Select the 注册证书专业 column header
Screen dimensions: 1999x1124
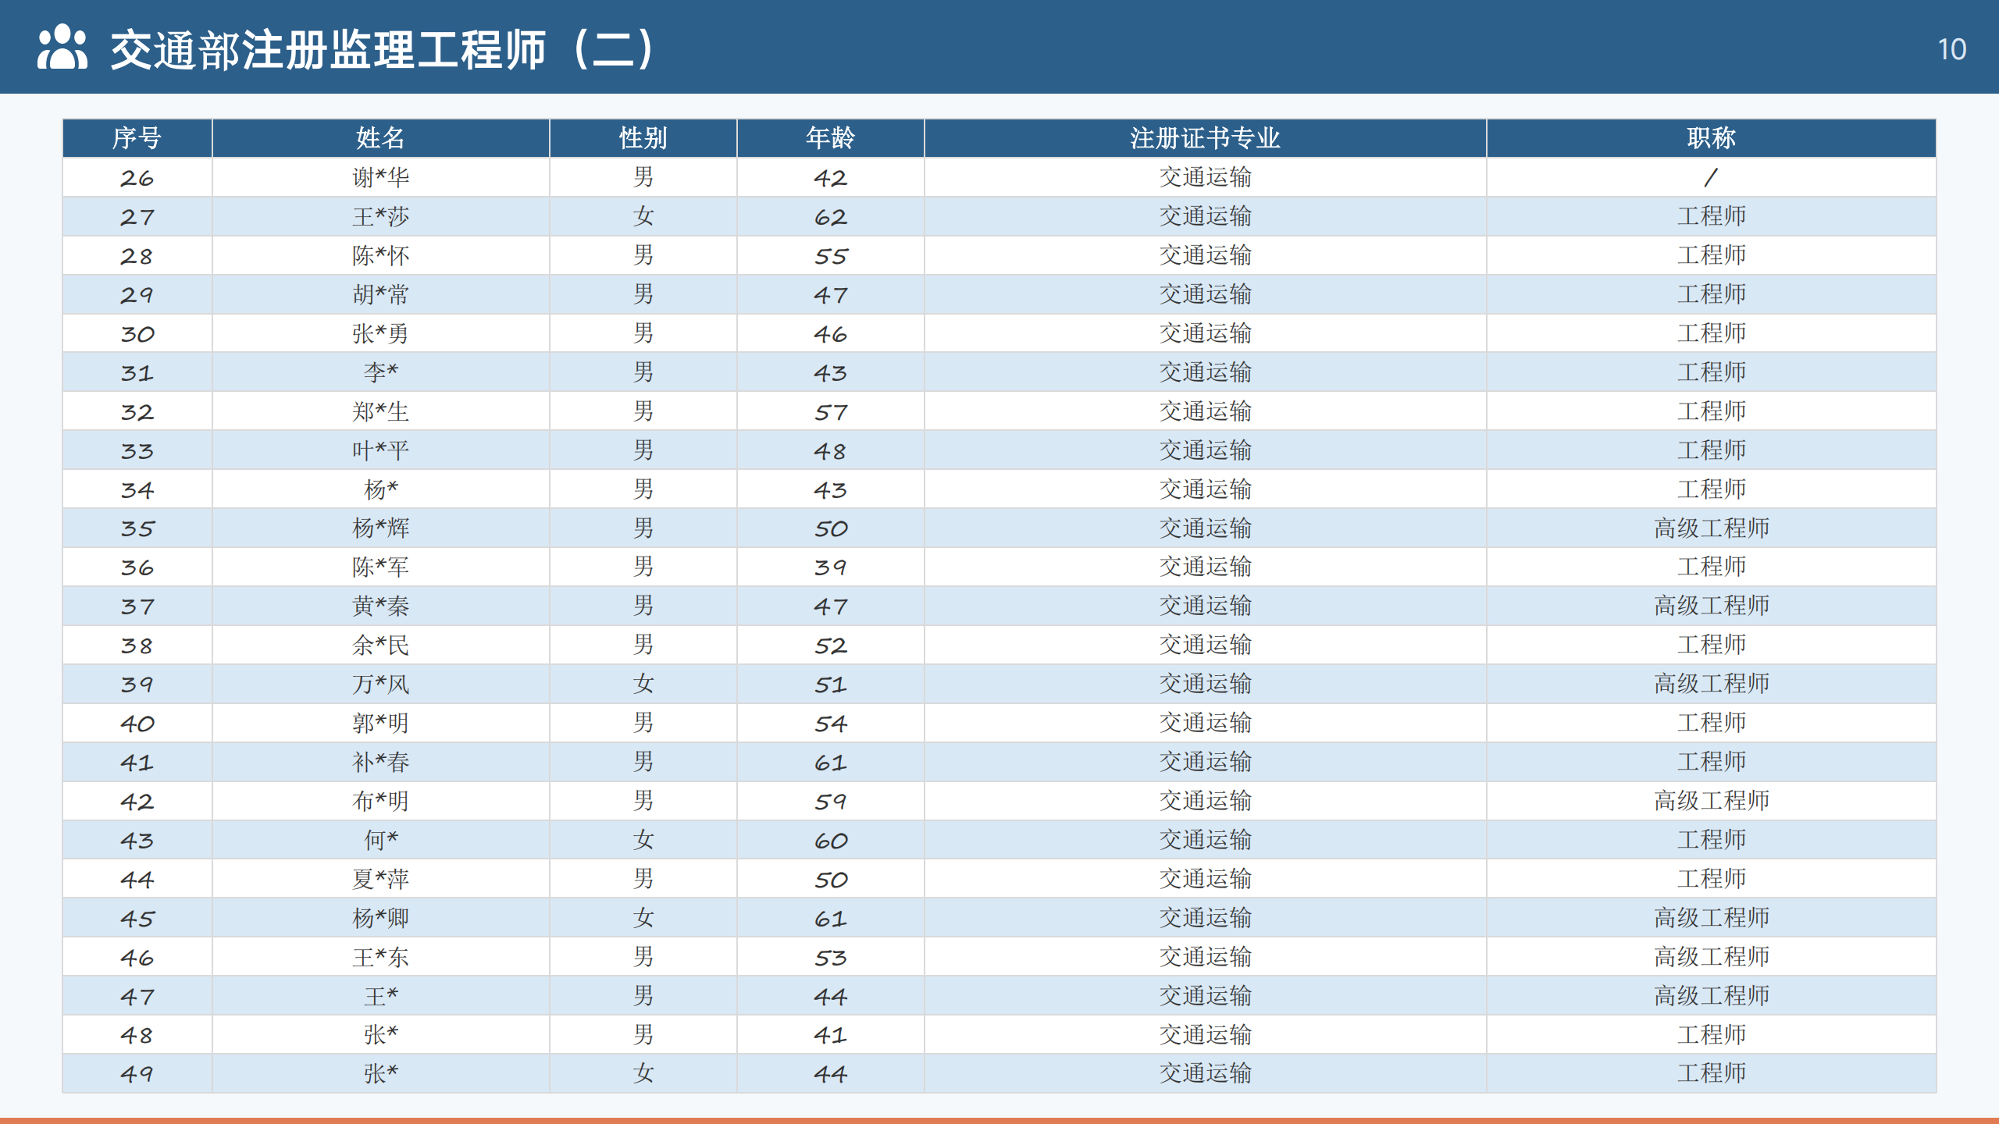[1206, 138]
